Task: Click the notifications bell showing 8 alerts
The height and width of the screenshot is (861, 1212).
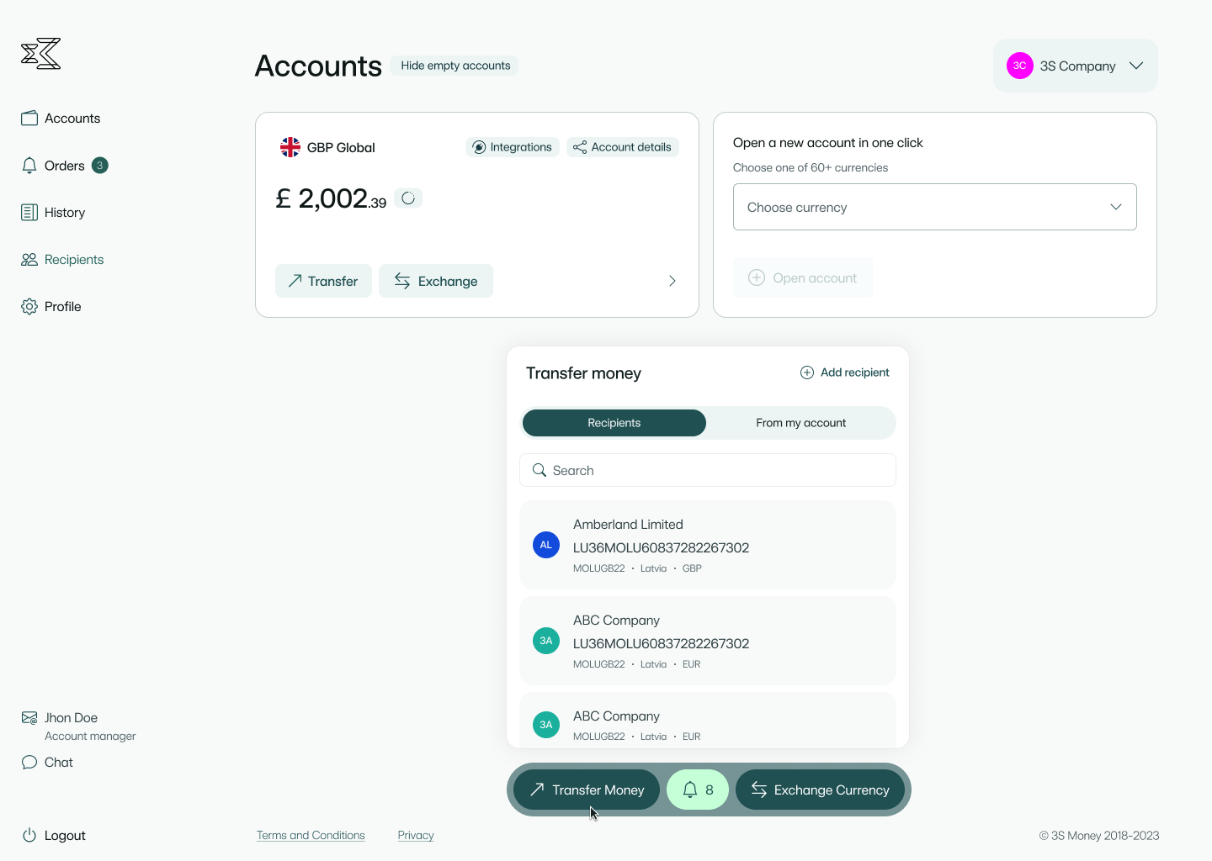Action: [697, 790]
